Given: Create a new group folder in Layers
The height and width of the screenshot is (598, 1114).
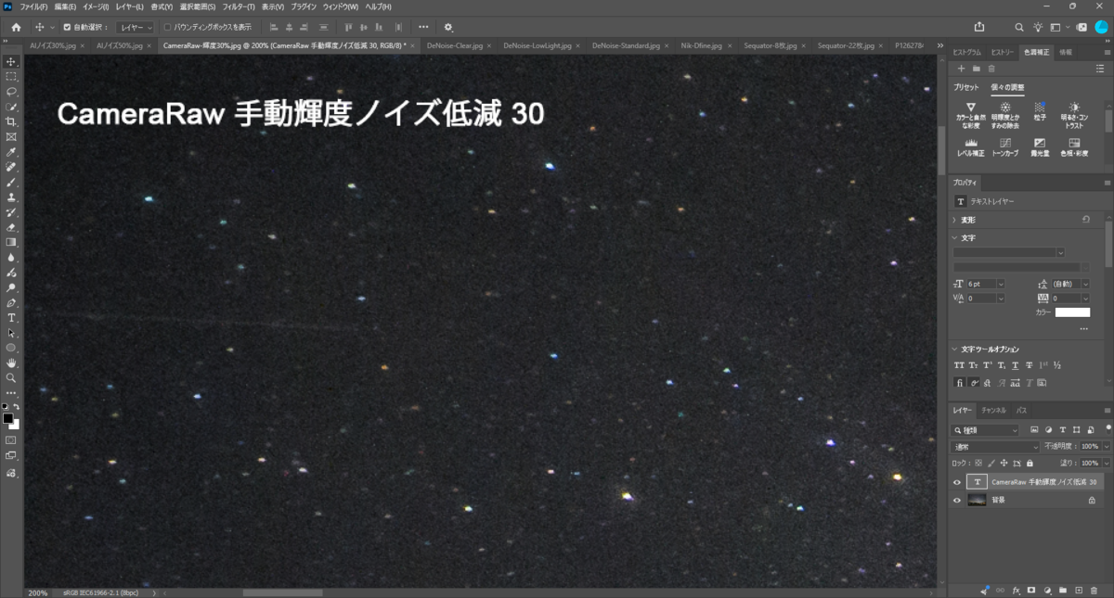Looking at the screenshot, I should click(x=1062, y=590).
